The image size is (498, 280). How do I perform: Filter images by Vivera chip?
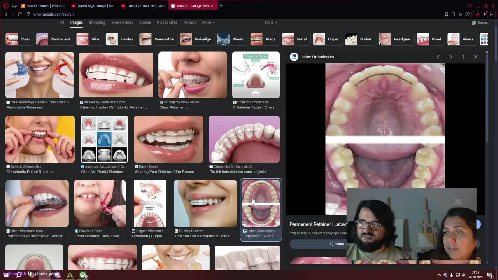[x=461, y=39]
